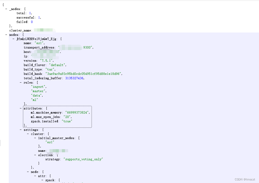Select the "data" role
The height and width of the screenshot is (183, 259).
pyautogui.click(x=36, y=96)
